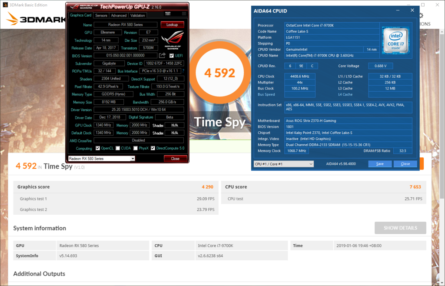Click the GPU-Z screenshot camera icon
Screen dimensions: 445x286
click(168, 13)
